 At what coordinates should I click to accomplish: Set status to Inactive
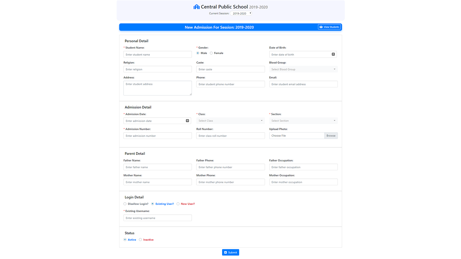pyautogui.click(x=140, y=240)
